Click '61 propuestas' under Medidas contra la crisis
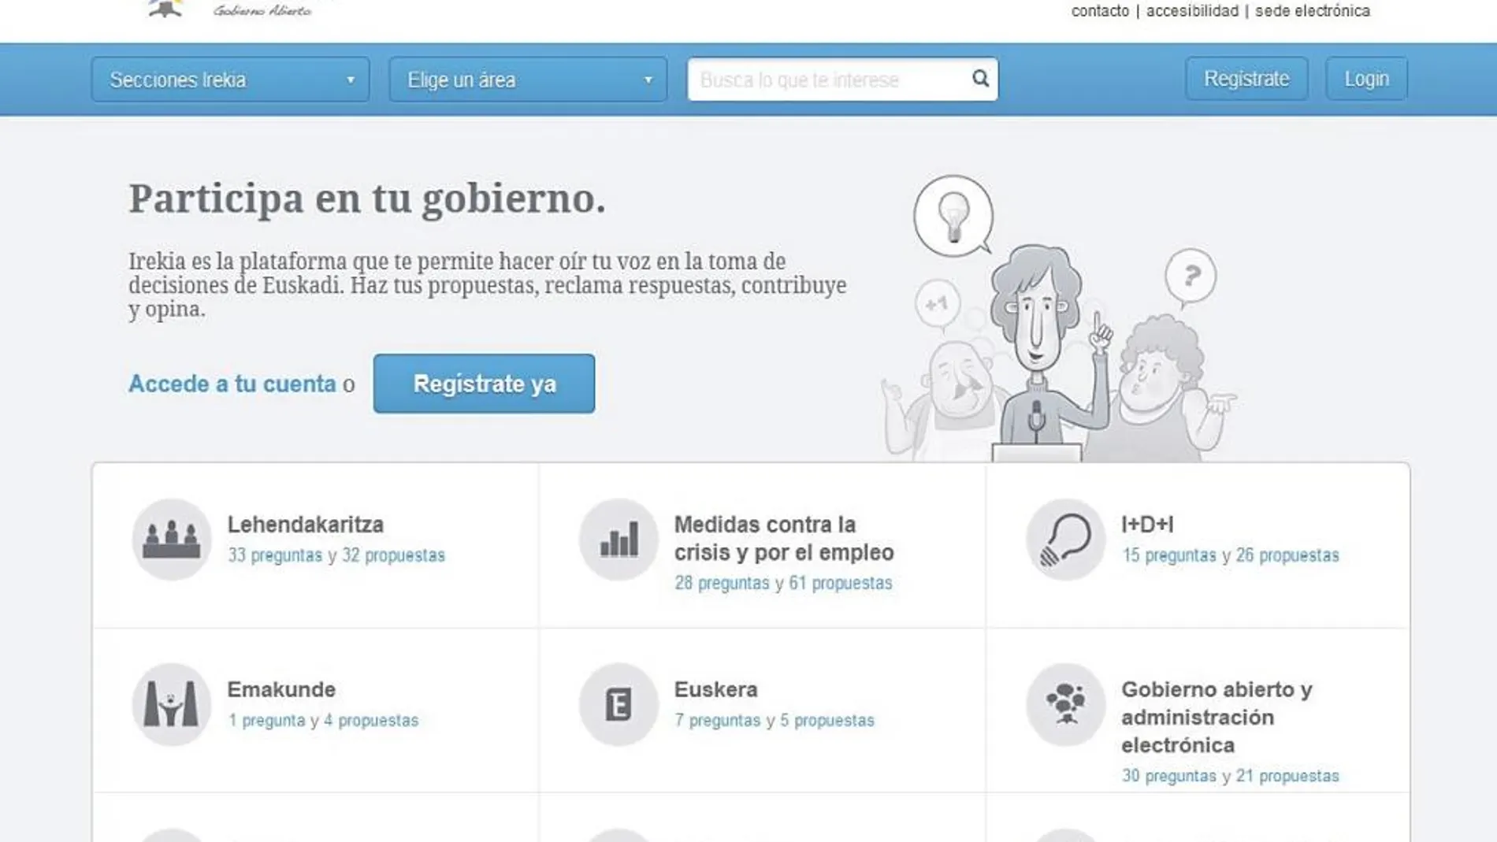This screenshot has height=842, width=1497. point(841,583)
